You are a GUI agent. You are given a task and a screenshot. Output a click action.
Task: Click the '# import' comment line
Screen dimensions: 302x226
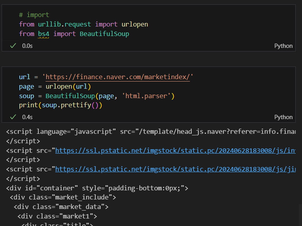34,15
